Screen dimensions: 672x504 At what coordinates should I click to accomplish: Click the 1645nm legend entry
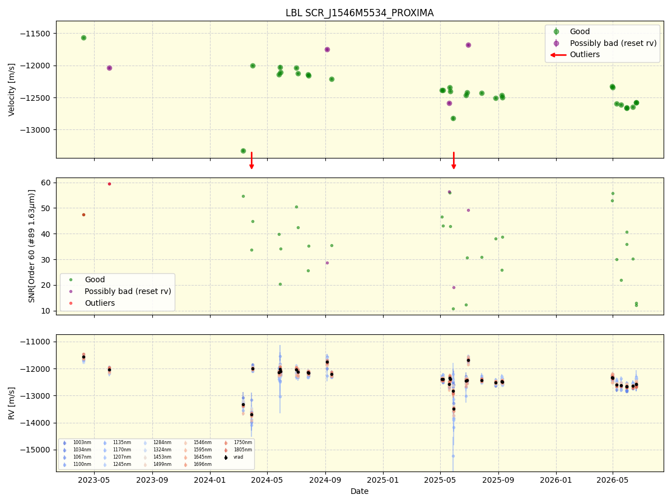click(202, 457)
